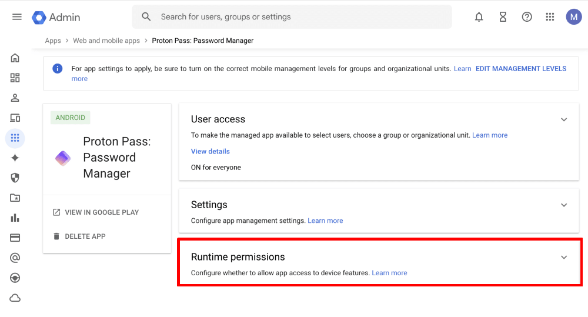Open the sparkle Generative AI sidebar icon
The width and height of the screenshot is (588, 317).
click(15, 158)
